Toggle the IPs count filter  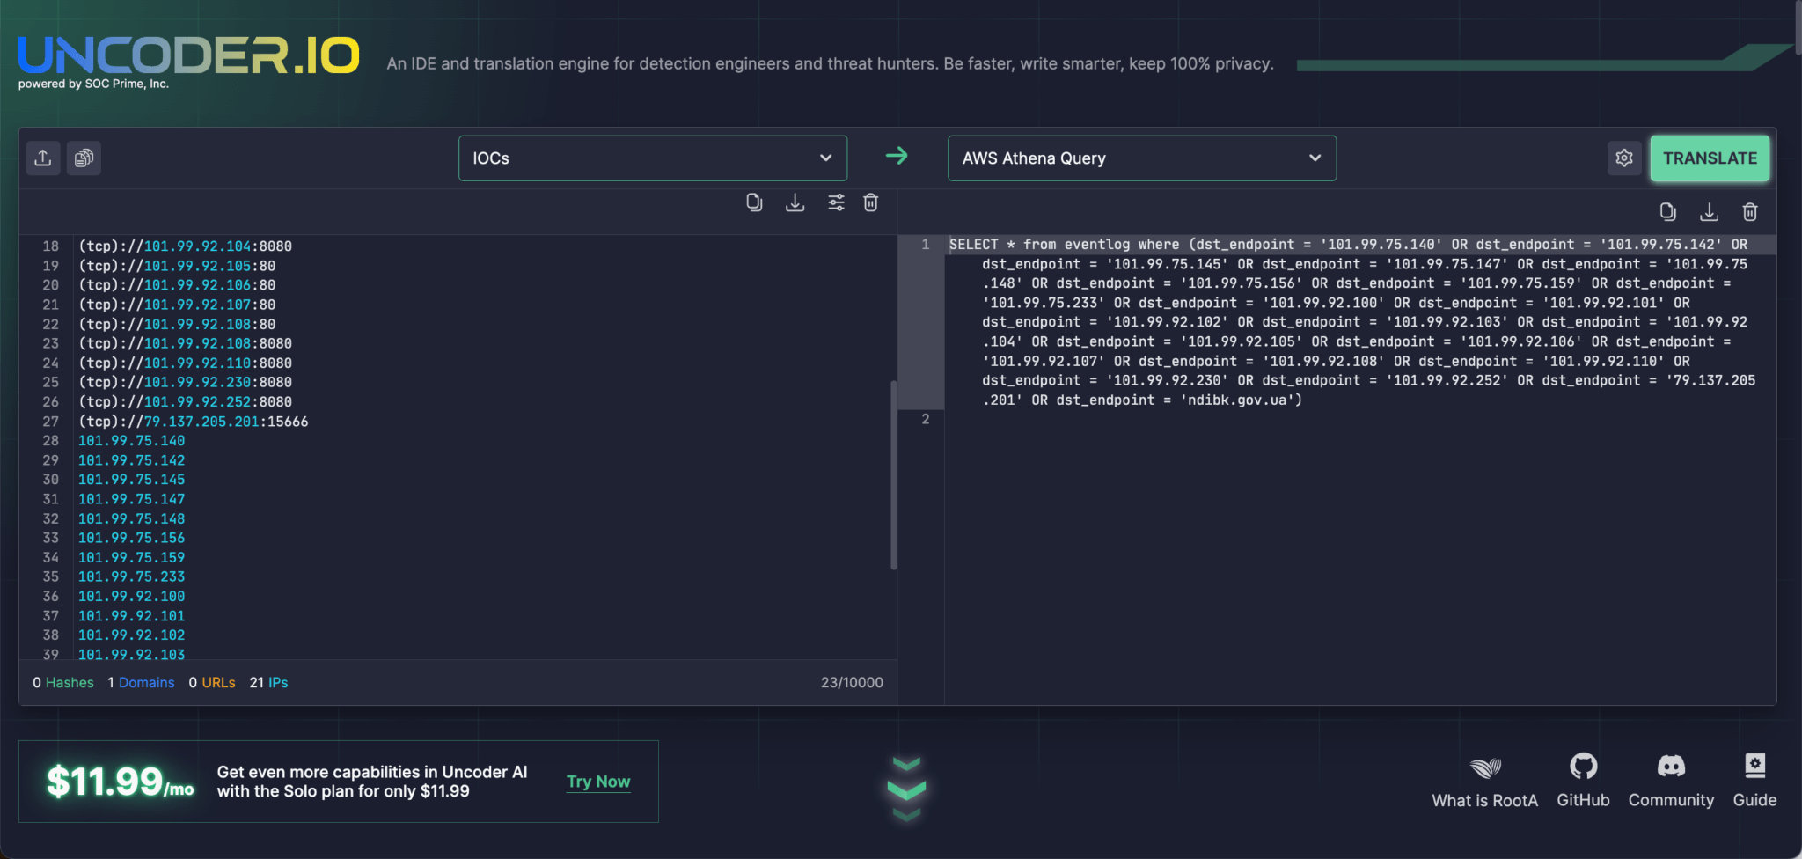tap(269, 682)
